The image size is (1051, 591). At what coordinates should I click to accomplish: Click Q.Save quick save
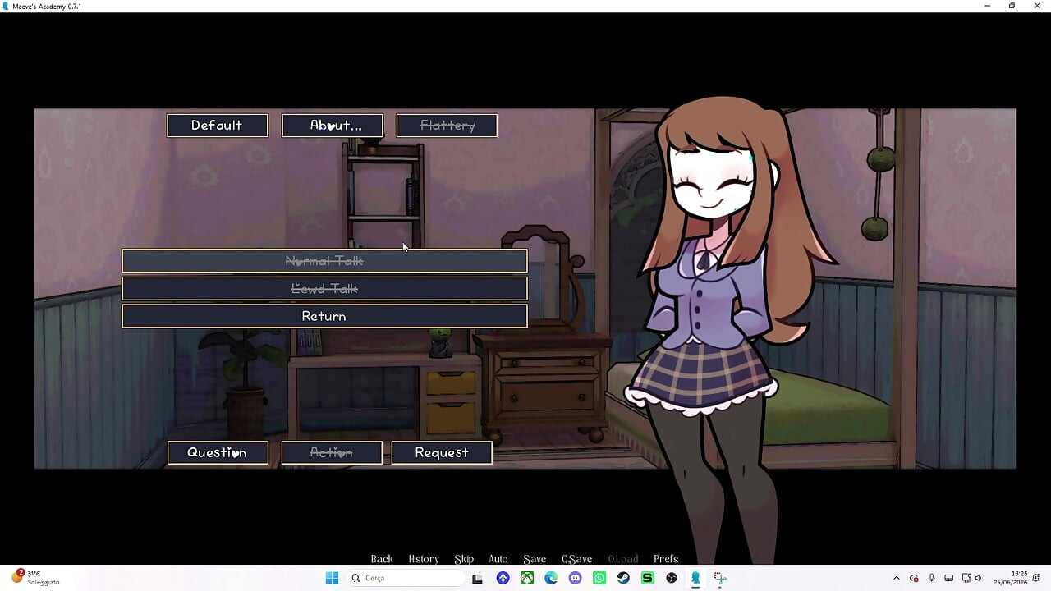point(576,559)
